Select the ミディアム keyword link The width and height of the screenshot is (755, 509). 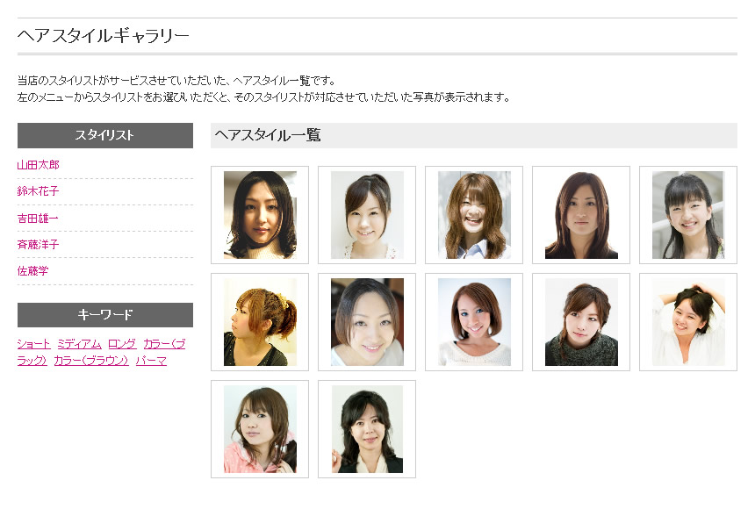(x=79, y=344)
